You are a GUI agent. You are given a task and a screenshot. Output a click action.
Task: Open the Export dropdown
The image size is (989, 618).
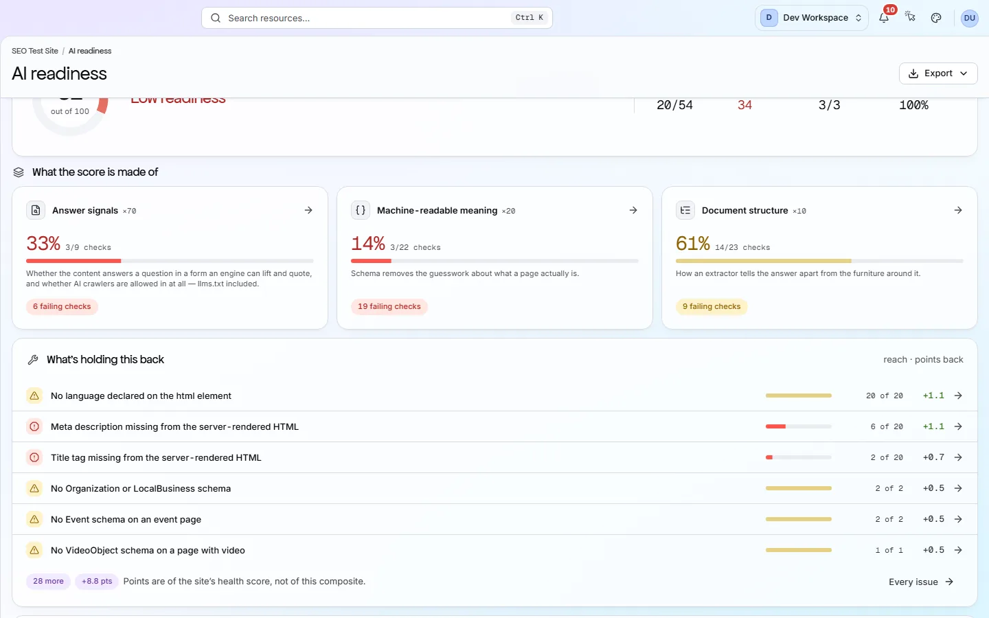pos(938,73)
